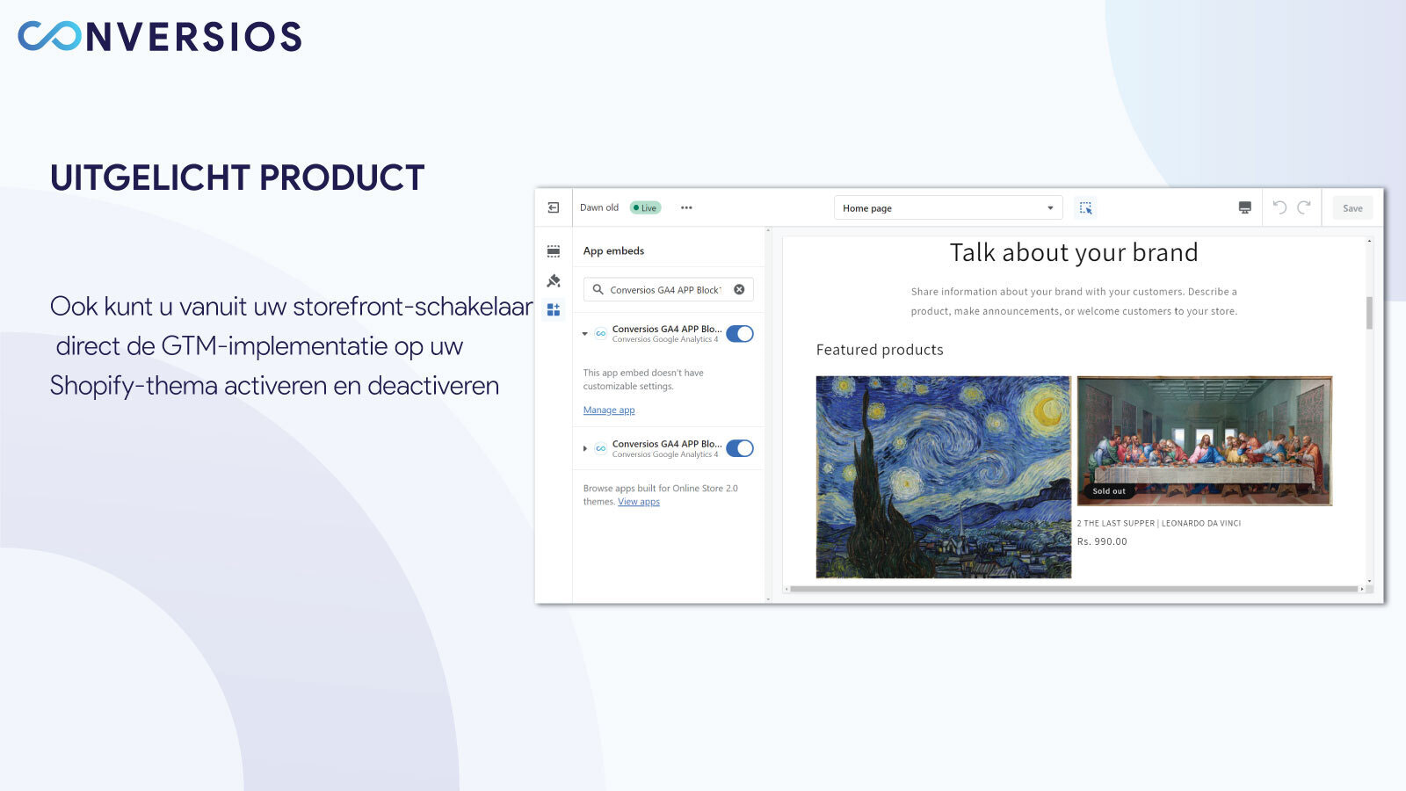
Task: Click the App embeds panel title
Action: click(x=613, y=251)
